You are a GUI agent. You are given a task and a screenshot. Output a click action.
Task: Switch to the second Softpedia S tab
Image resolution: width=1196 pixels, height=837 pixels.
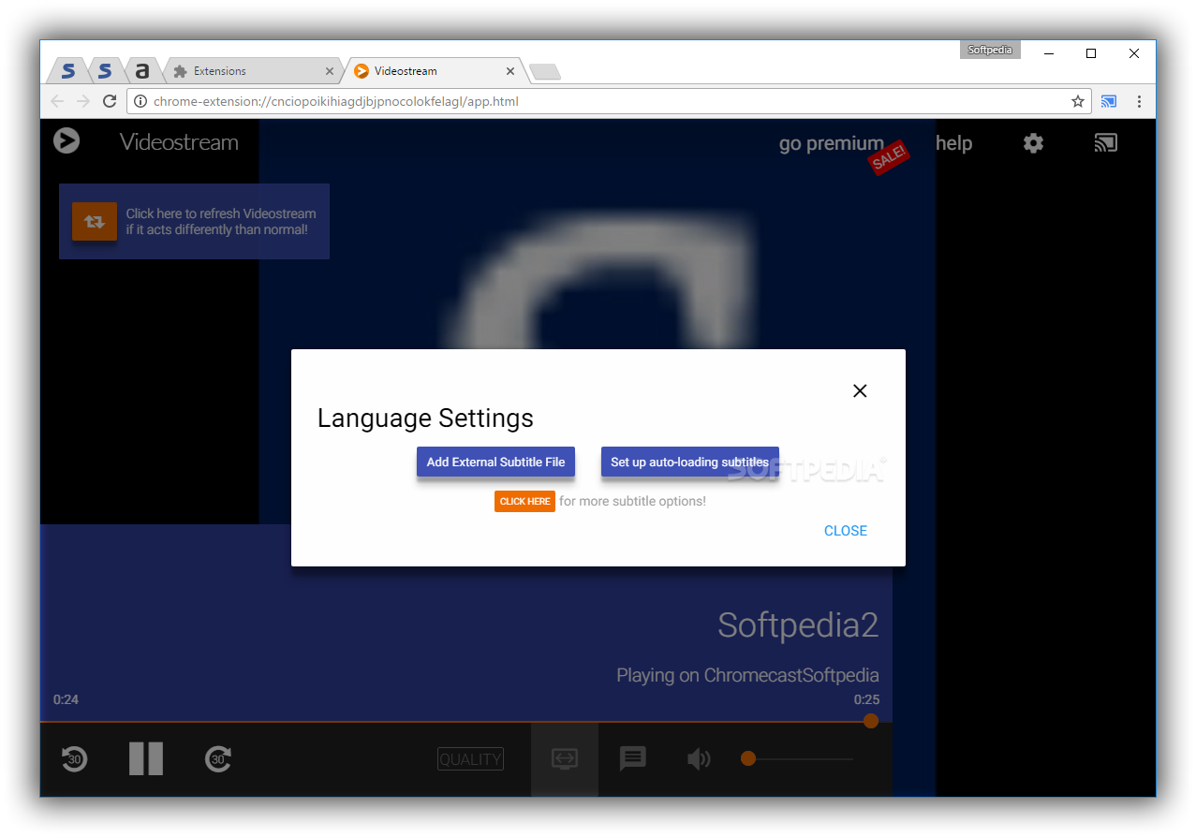click(x=105, y=71)
